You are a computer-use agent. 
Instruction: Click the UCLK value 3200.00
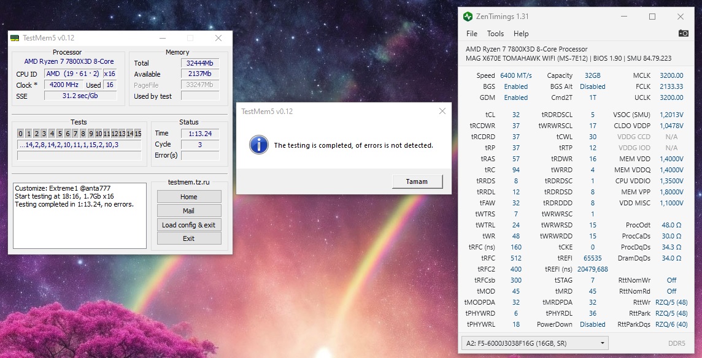click(671, 97)
